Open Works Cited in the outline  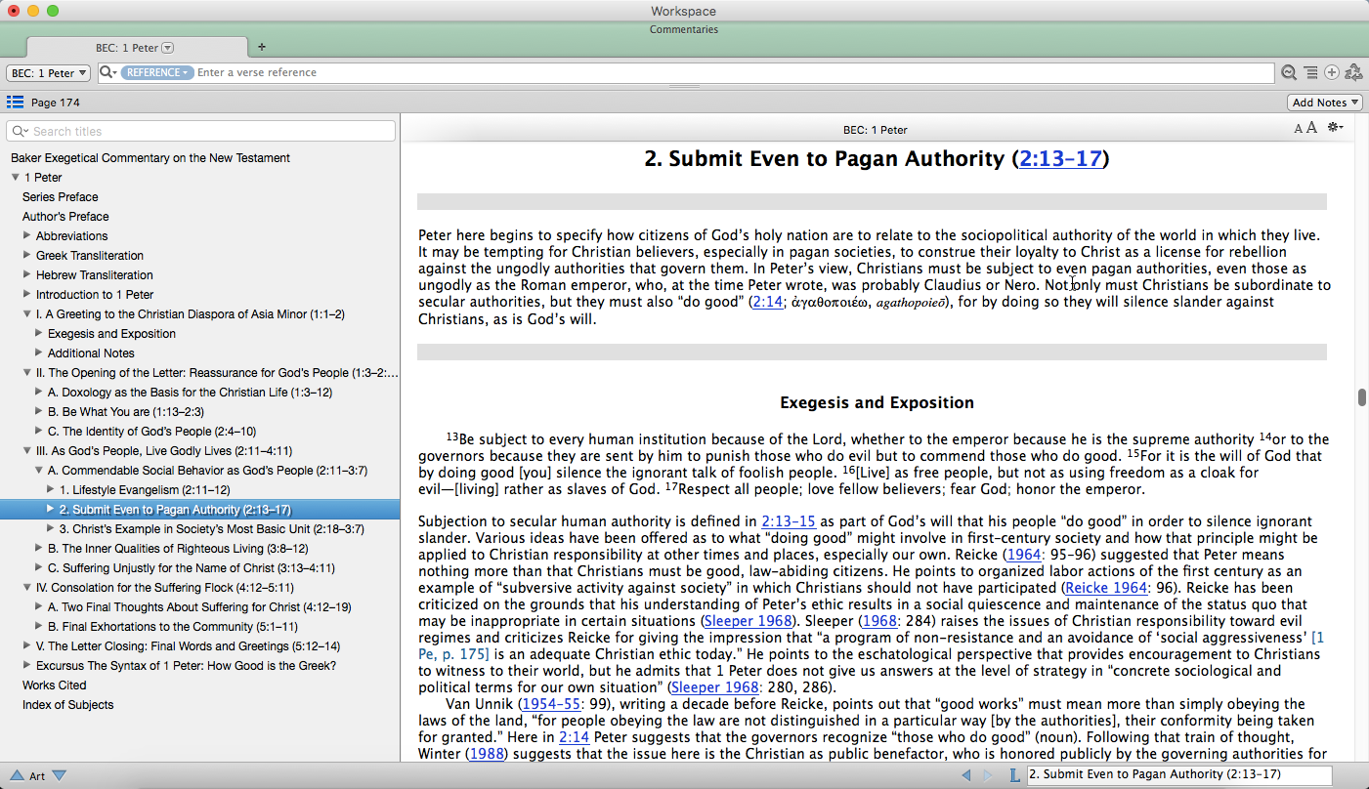point(55,685)
